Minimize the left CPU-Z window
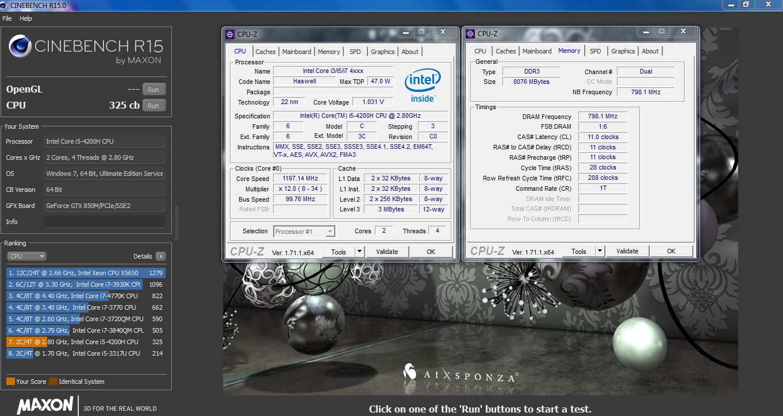 click(406, 32)
